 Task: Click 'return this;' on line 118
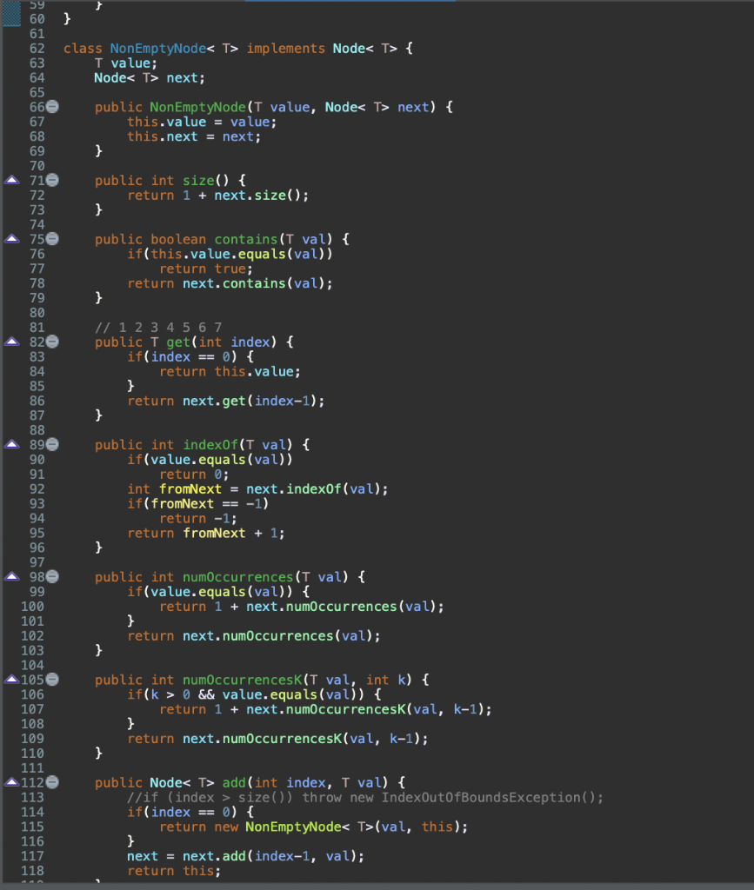tap(174, 871)
